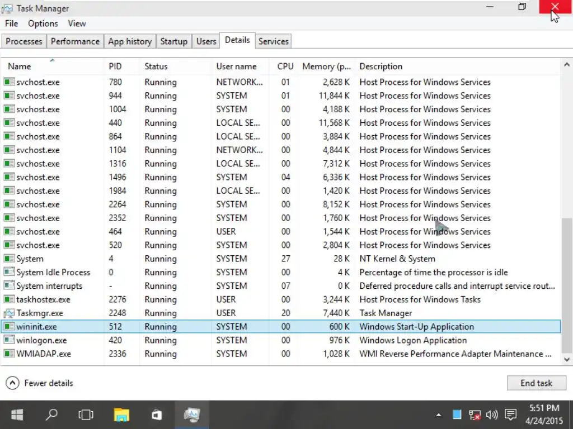Click the CPU value '27' for System
The image size is (573, 429).
point(285,259)
